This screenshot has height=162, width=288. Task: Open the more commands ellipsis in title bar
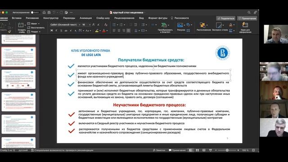[x=71, y=13]
